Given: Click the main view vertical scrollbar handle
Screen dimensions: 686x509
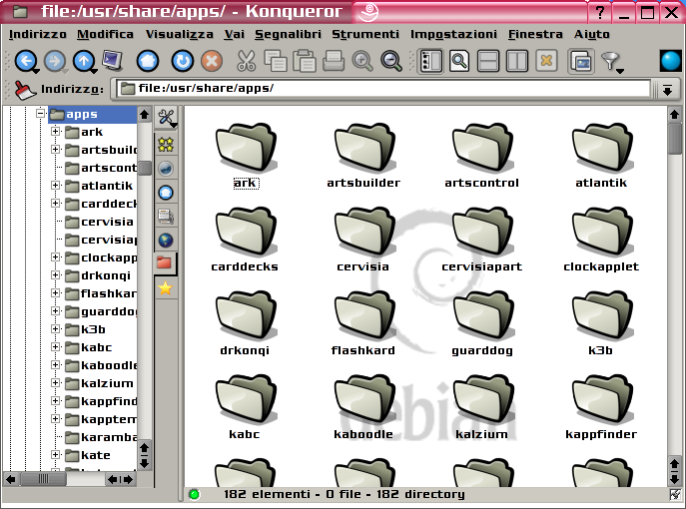Looking at the screenshot, I should [675, 138].
